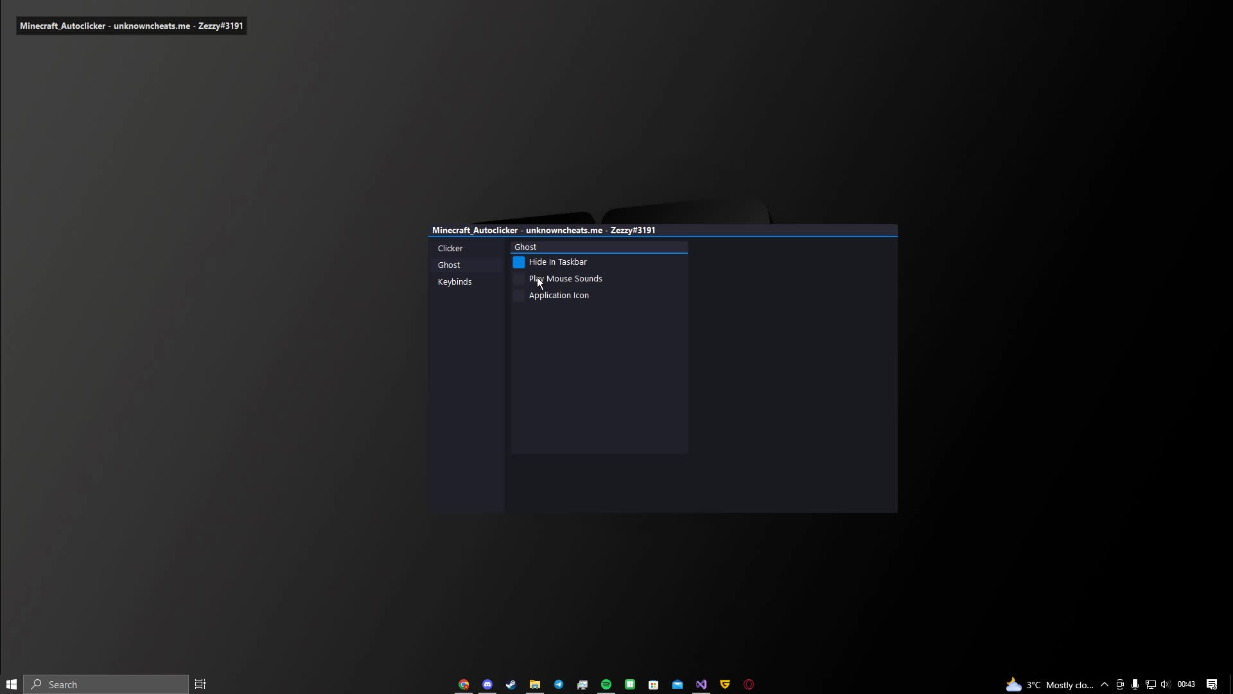Open Spotify from the taskbar
The height and width of the screenshot is (694, 1233).
(606, 684)
